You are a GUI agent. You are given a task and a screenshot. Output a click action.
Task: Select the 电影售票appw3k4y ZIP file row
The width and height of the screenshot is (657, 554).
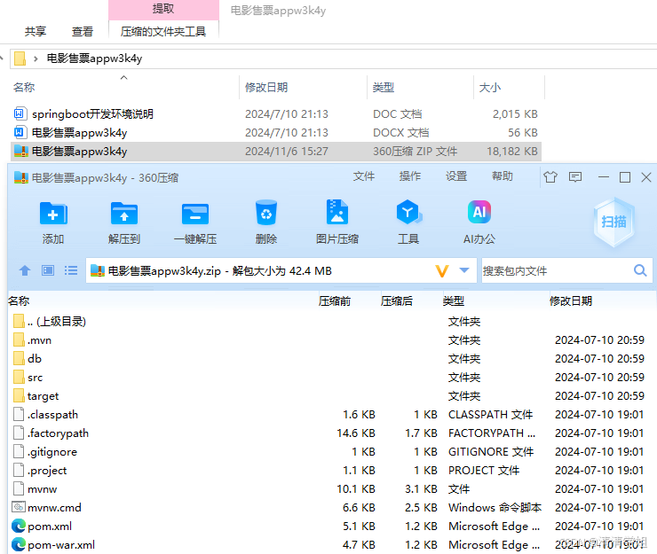276,151
